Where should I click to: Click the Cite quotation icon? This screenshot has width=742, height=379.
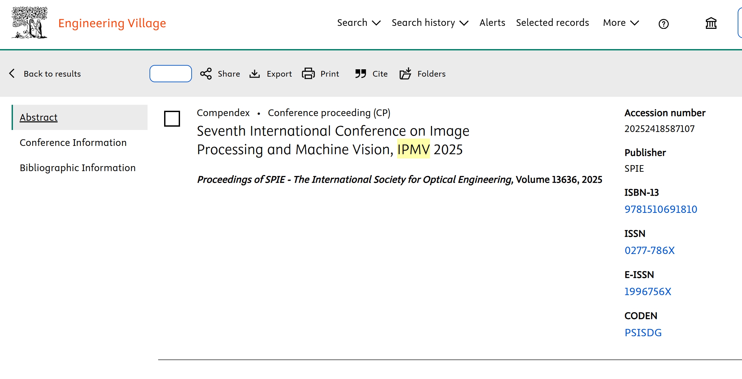point(360,74)
